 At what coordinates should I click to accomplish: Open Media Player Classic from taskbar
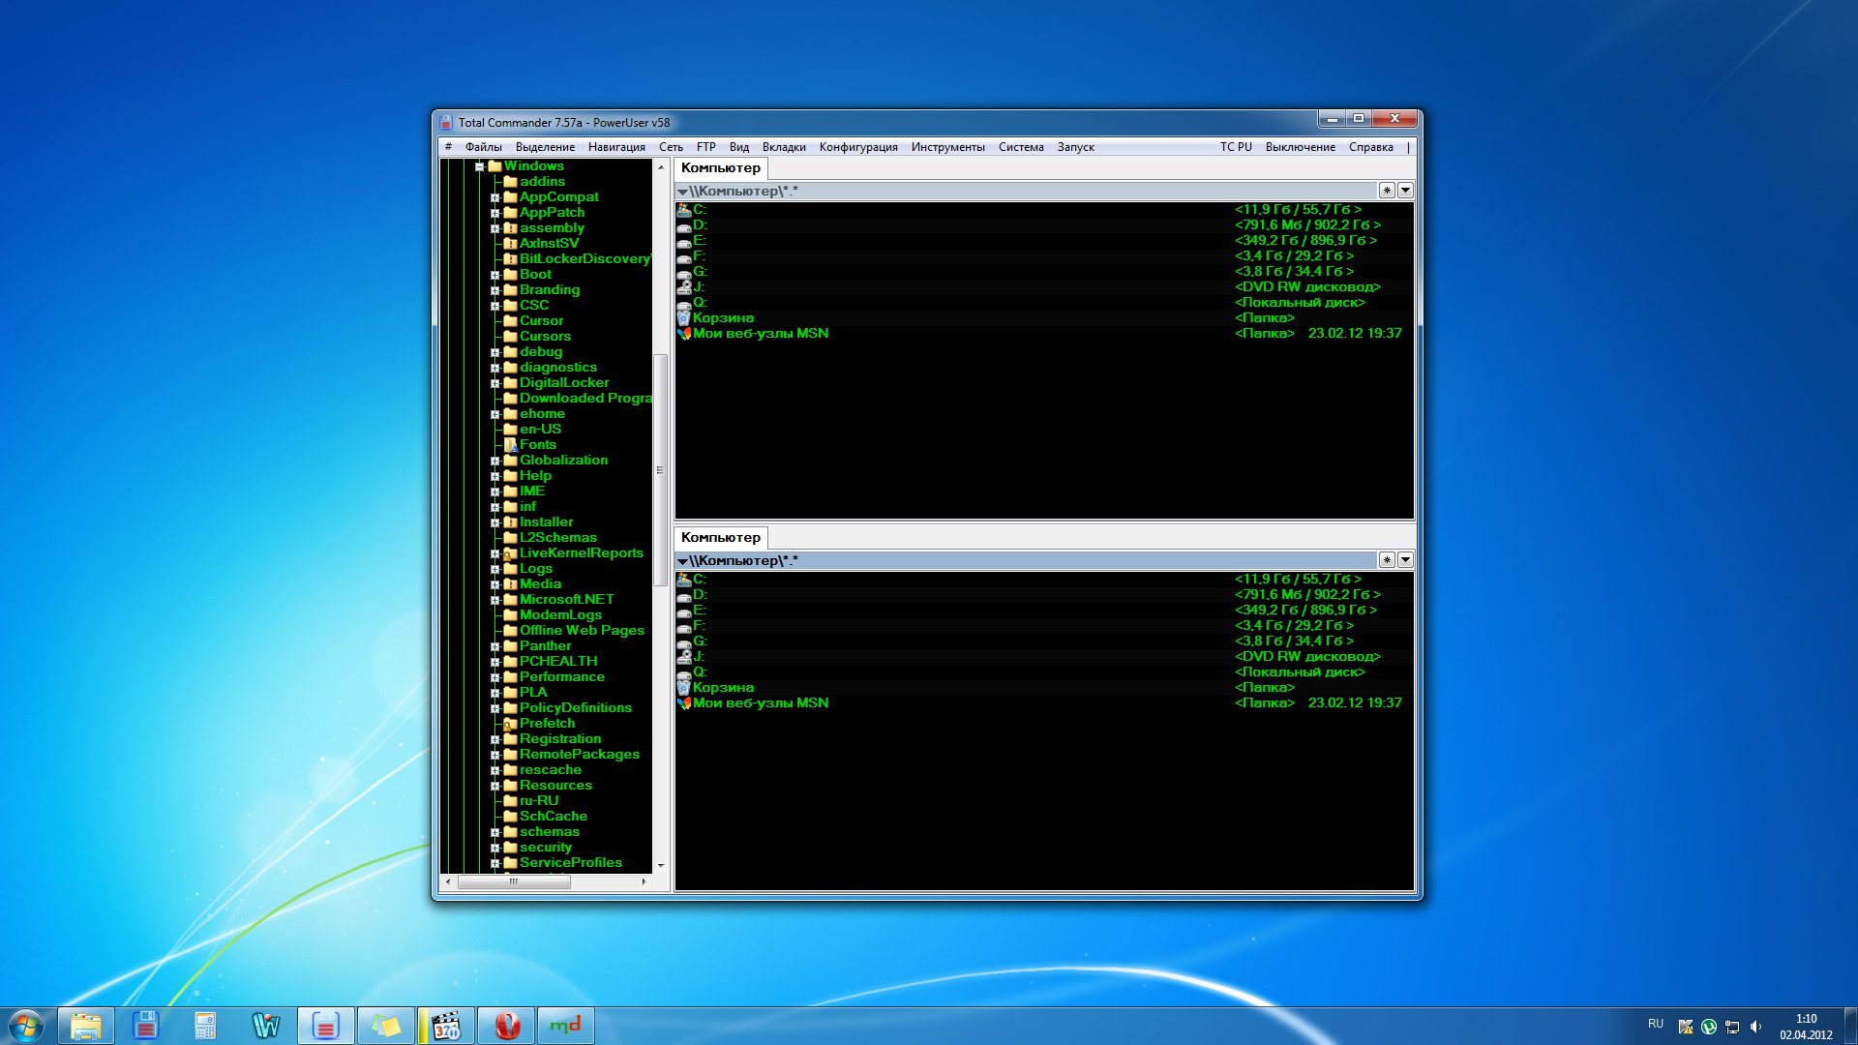(x=446, y=1026)
